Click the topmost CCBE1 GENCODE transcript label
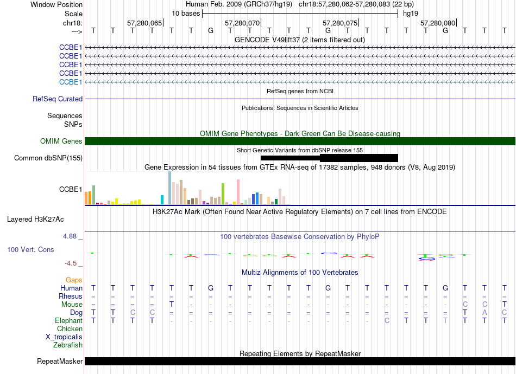This screenshot has width=516, height=374. tap(71, 47)
